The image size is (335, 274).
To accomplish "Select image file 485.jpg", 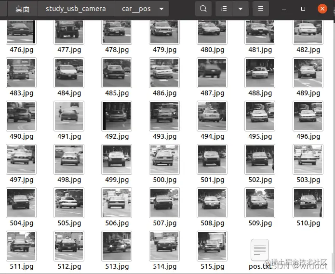I will coord(117,73).
